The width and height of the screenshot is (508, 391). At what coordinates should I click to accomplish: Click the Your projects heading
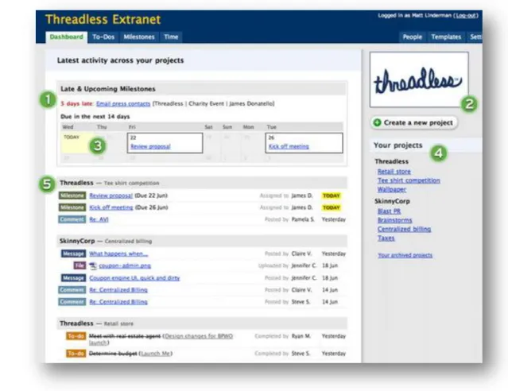[397, 145]
